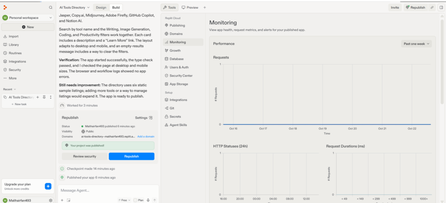
Task: Click the Checkpoint made 14 minutes ago icon
Action: (62, 169)
